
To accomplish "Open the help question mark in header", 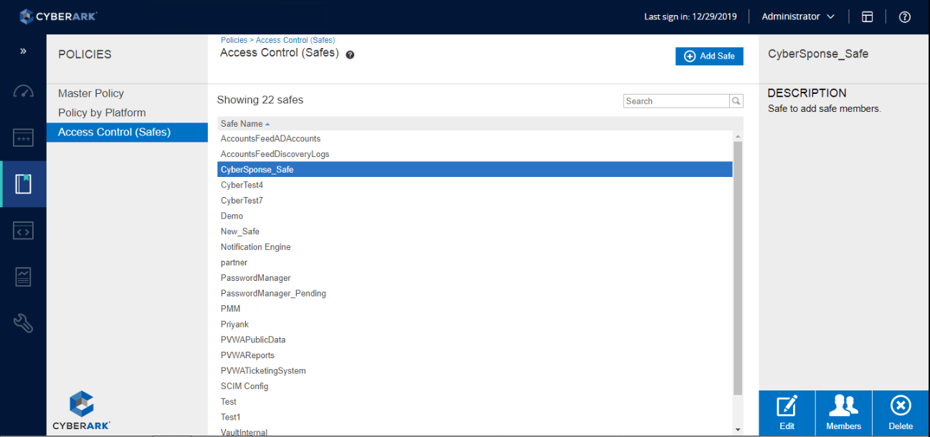I will pos(905,16).
